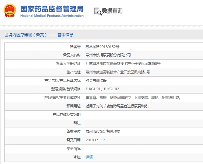
Task: Click the 产品描述/主要组成成分 label
Action: [x=63, y=97]
